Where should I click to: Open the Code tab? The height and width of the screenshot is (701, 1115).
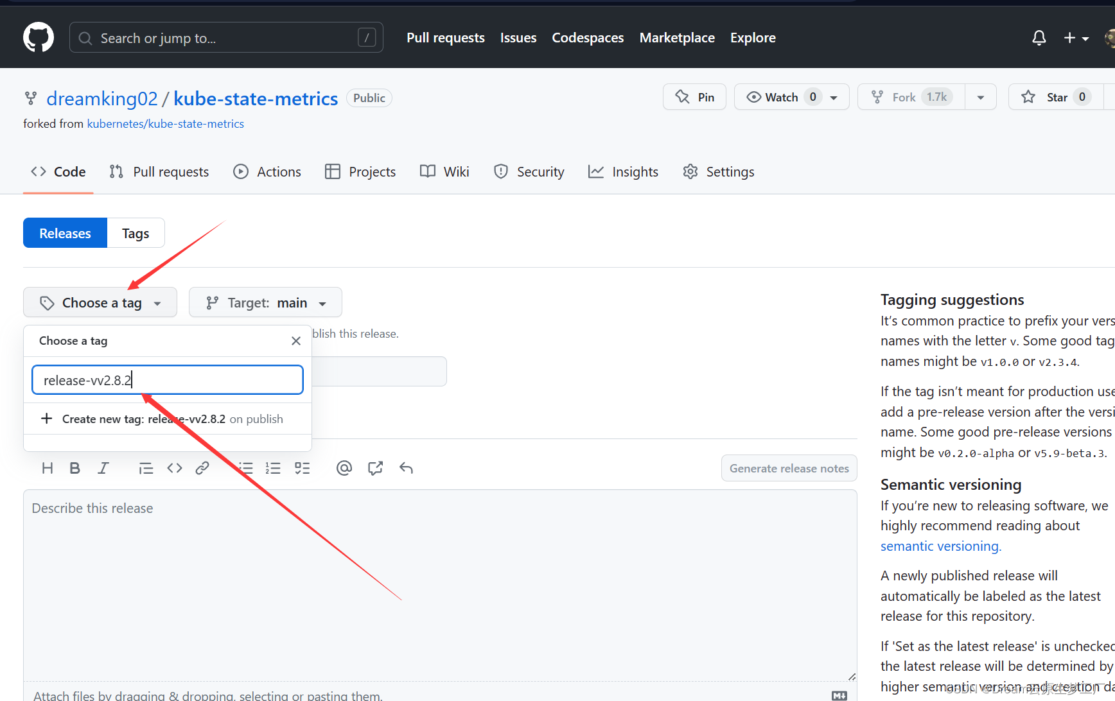(58, 172)
